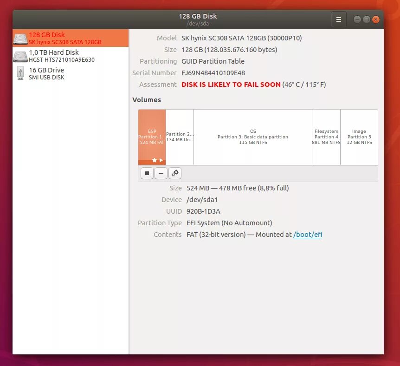The image size is (400, 366).
Task: Select the 16 GB Drive USB icon in the sidebar
Action: (x=20, y=73)
